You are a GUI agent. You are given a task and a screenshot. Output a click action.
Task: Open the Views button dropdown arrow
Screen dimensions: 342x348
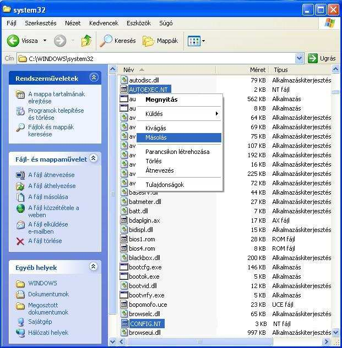coord(203,41)
